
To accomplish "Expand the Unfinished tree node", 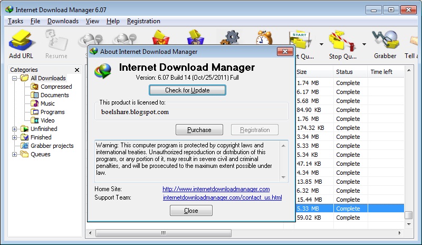I will [15, 129].
